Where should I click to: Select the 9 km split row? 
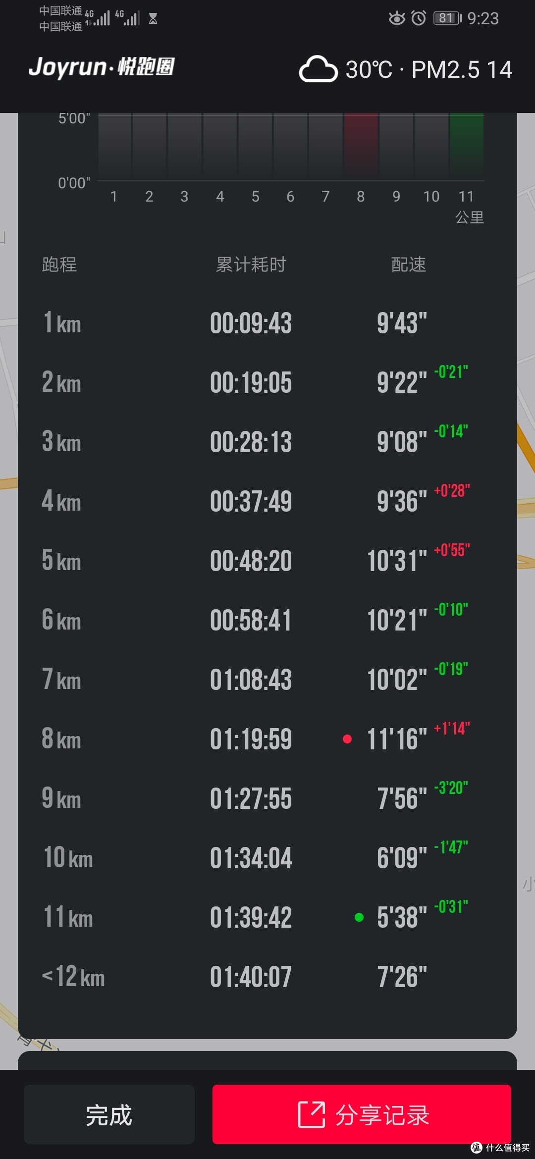click(267, 798)
